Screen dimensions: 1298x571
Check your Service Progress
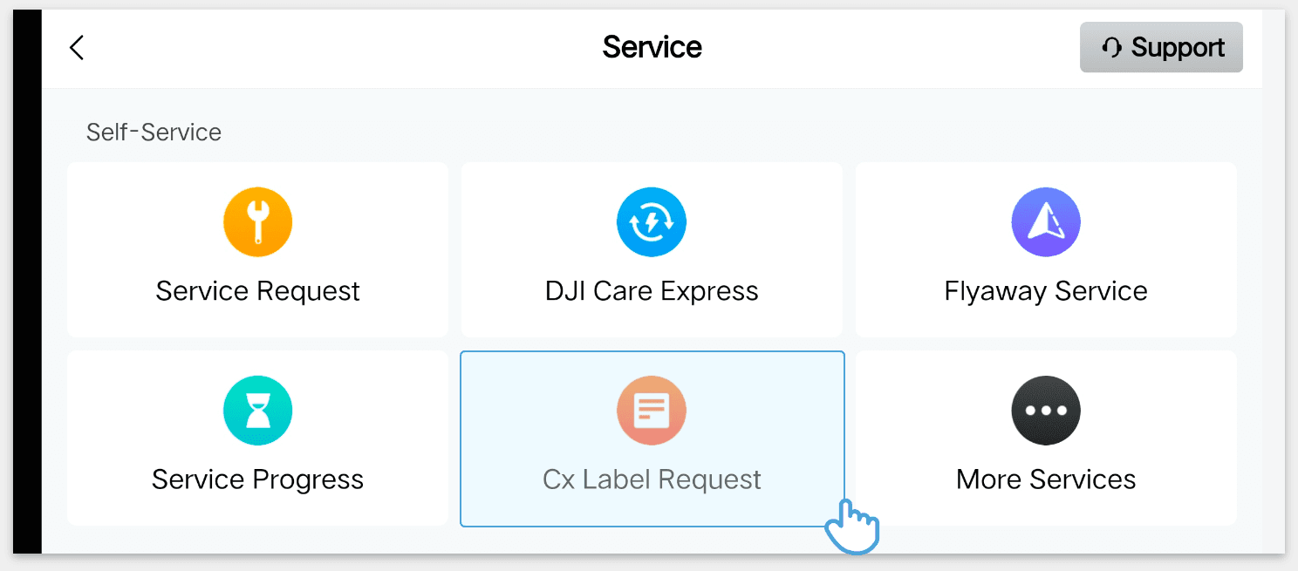(257, 438)
